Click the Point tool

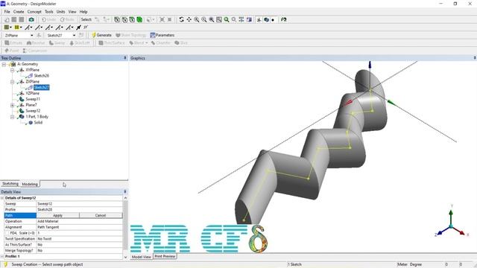click(12, 51)
